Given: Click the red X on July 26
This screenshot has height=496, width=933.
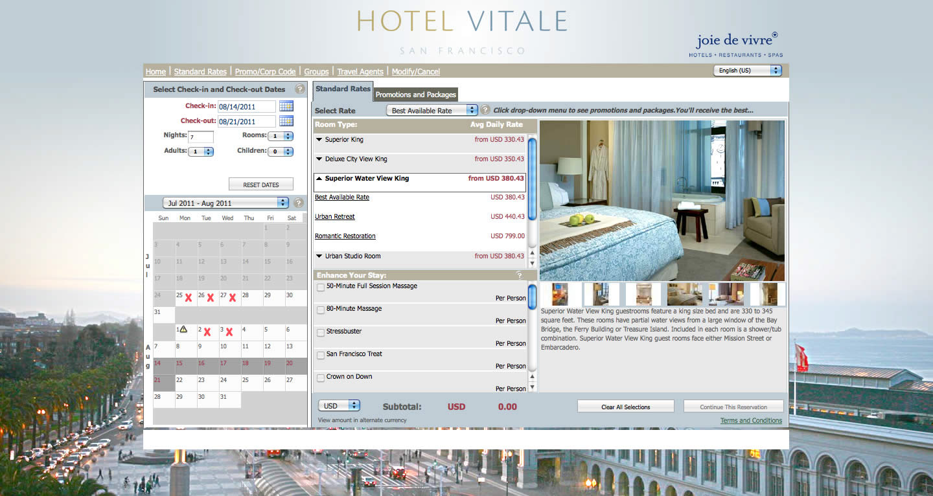Looking at the screenshot, I should pyautogui.click(x=210, y=298).
